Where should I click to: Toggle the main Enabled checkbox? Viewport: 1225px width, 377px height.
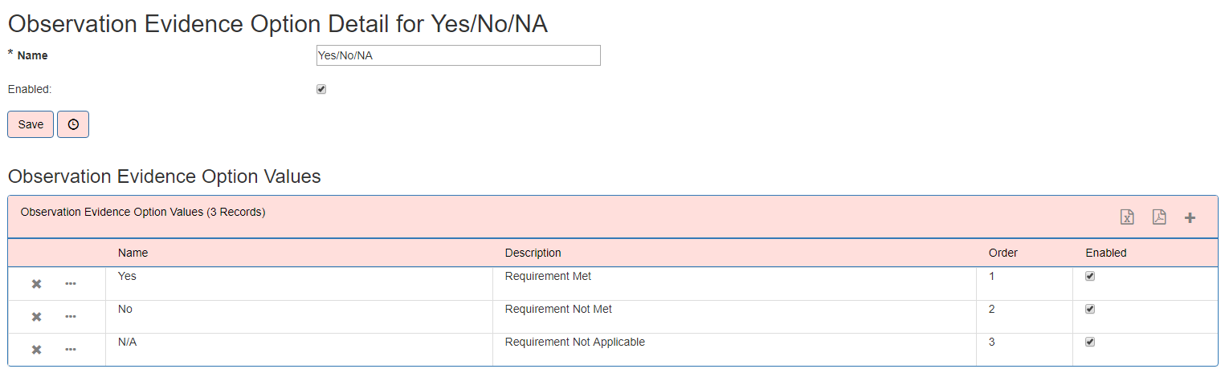click(321, 89)
